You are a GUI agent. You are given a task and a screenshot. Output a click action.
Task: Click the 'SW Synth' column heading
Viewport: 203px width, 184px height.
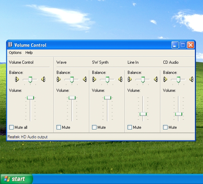100,62
